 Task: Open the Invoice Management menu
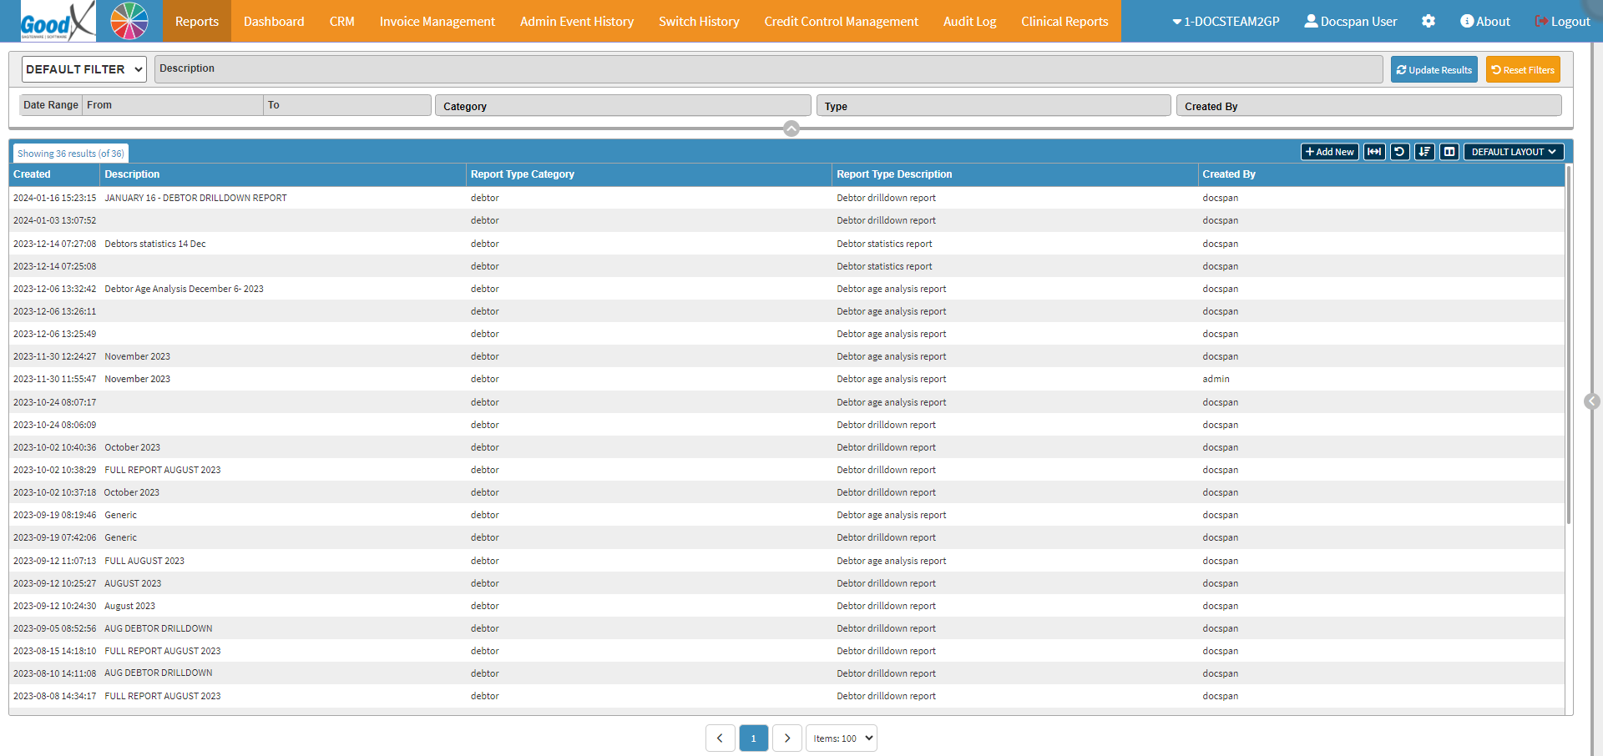[437, 22]
